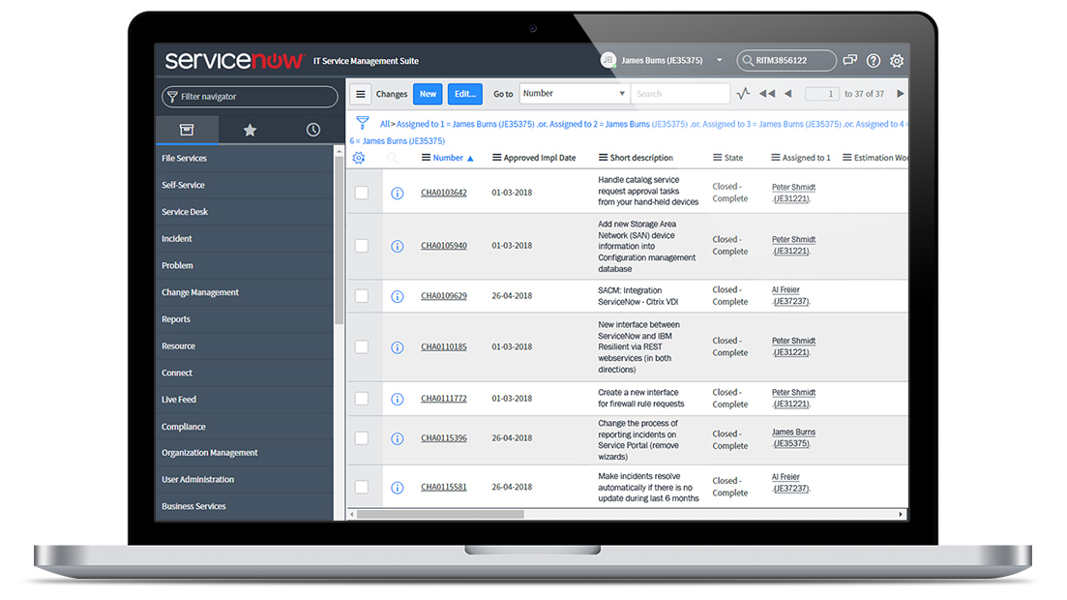Open the system settings gear icon

[896, 60]
